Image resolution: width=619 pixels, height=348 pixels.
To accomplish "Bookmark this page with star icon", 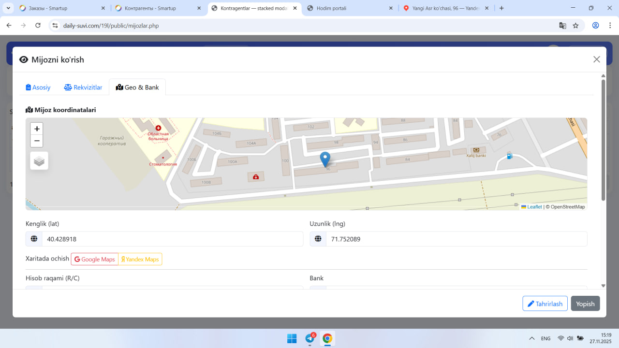I will pyautogui.click(x=575, y=26).
